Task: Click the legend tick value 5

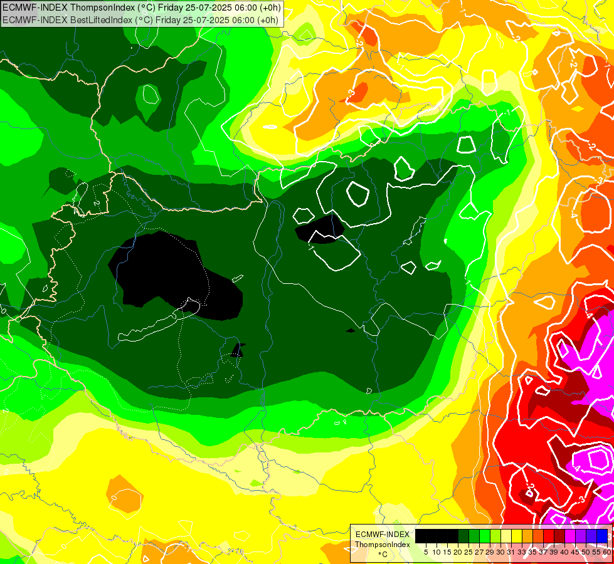Action: [x=426, y=552]
